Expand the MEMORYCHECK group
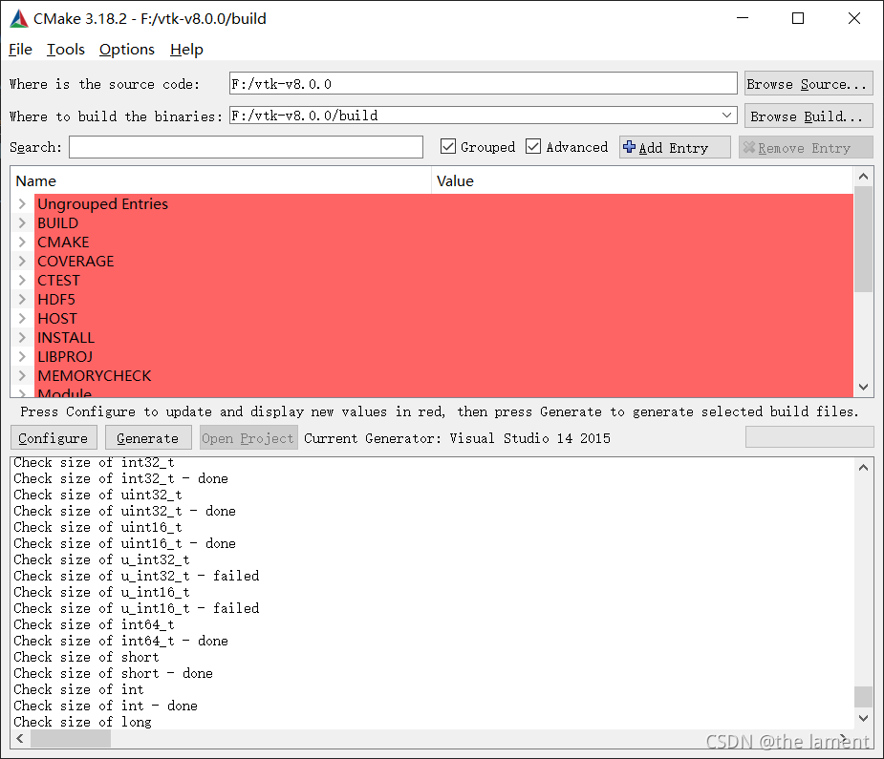 (23, 376)
